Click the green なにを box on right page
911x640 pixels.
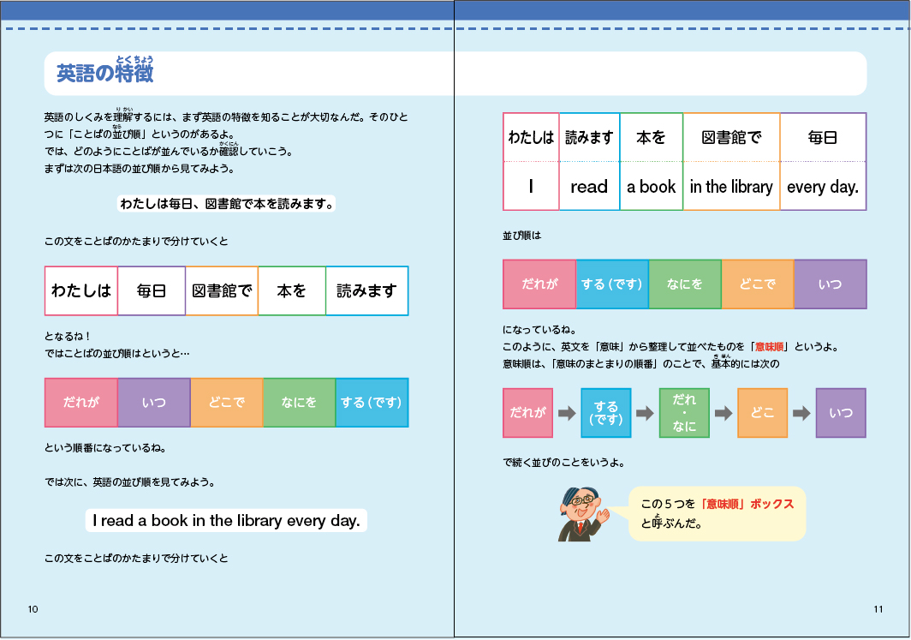(x=685, y=284)
